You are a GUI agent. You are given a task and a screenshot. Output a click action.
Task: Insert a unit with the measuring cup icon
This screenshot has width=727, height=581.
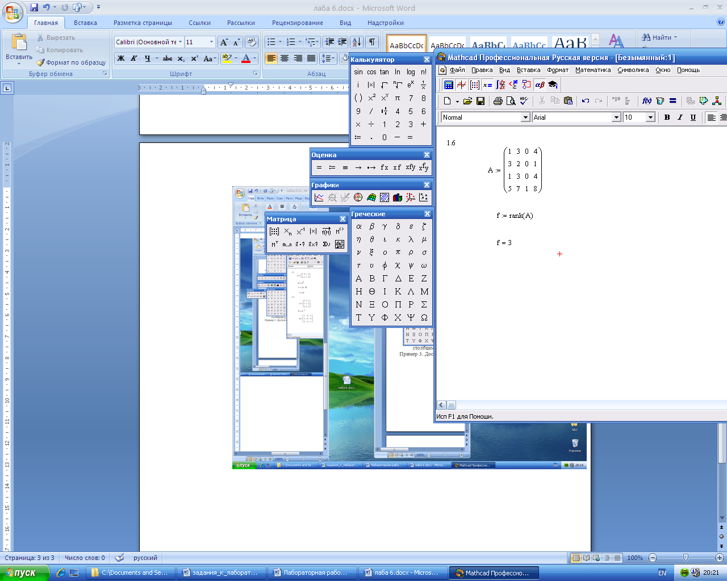point(660,101)
